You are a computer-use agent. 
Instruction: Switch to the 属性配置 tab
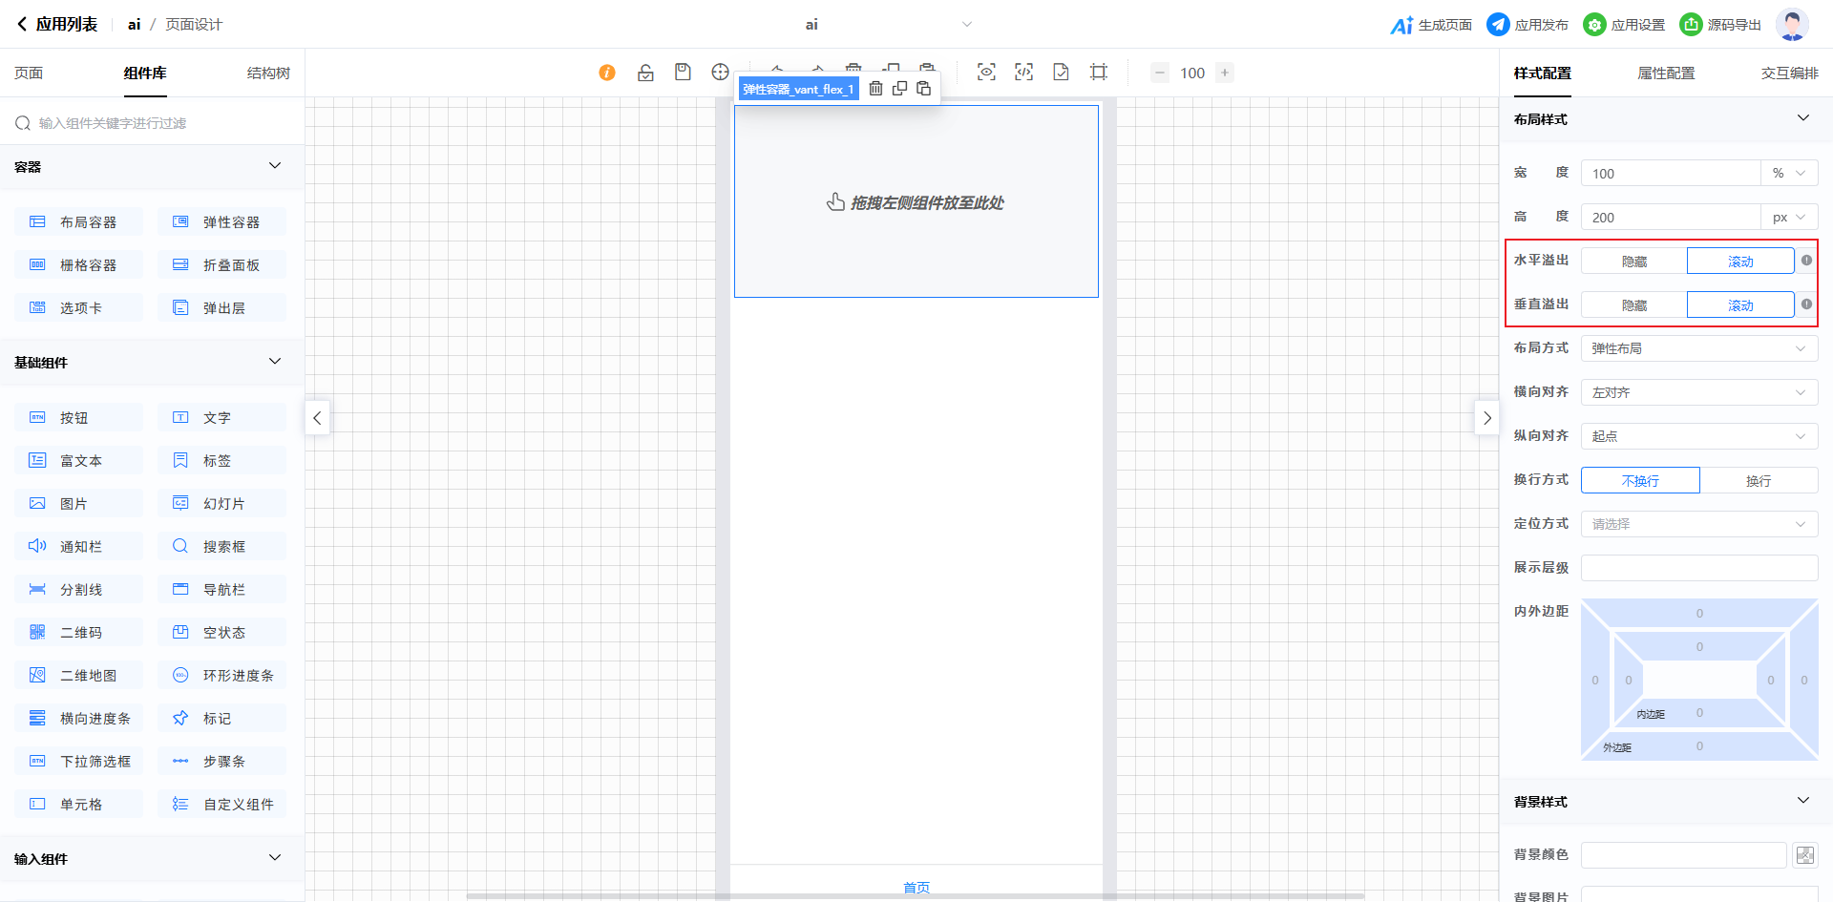point(1666,73)
